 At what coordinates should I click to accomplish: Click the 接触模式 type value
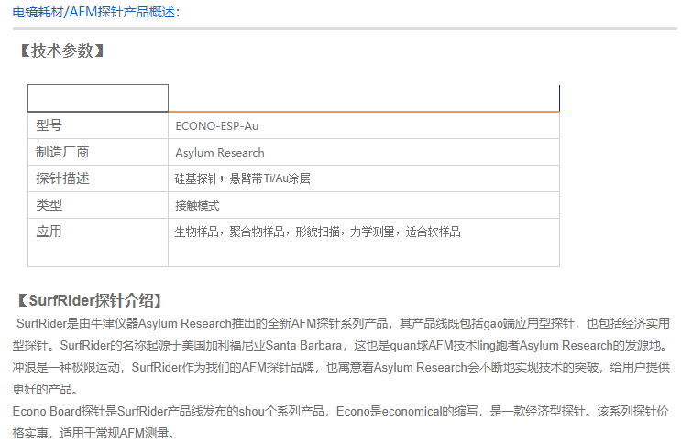pos(197,206)
